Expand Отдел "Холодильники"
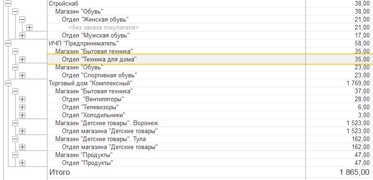 [22, 115]
